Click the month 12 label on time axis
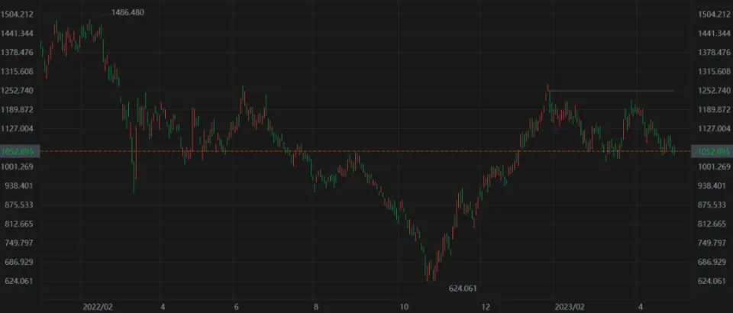The height and width of the screenshot is (313, 733). (x=485, y=305)
